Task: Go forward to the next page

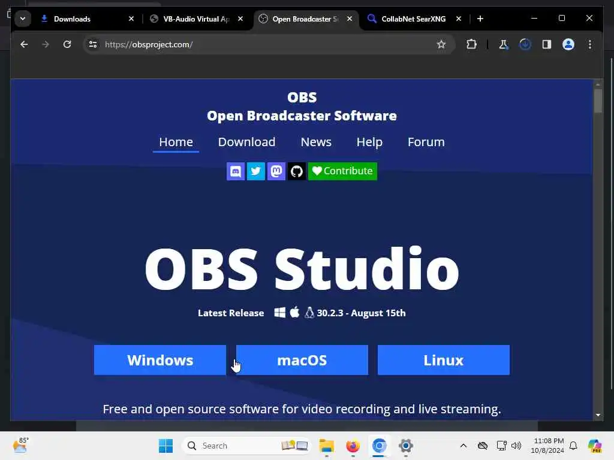Action: (x=46, y=44)
